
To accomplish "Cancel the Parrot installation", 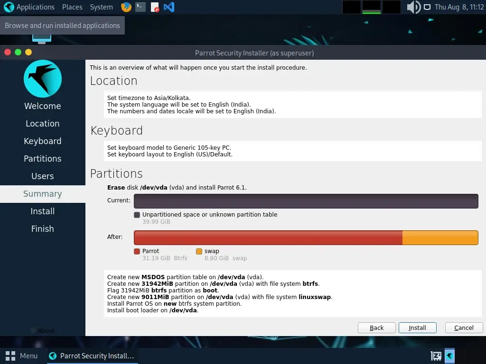I will tap(463, 328).
